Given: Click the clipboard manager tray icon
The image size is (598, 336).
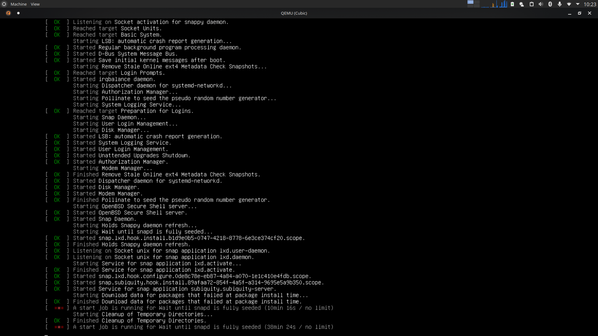Looking at the screenshot, I should [532, 4].
